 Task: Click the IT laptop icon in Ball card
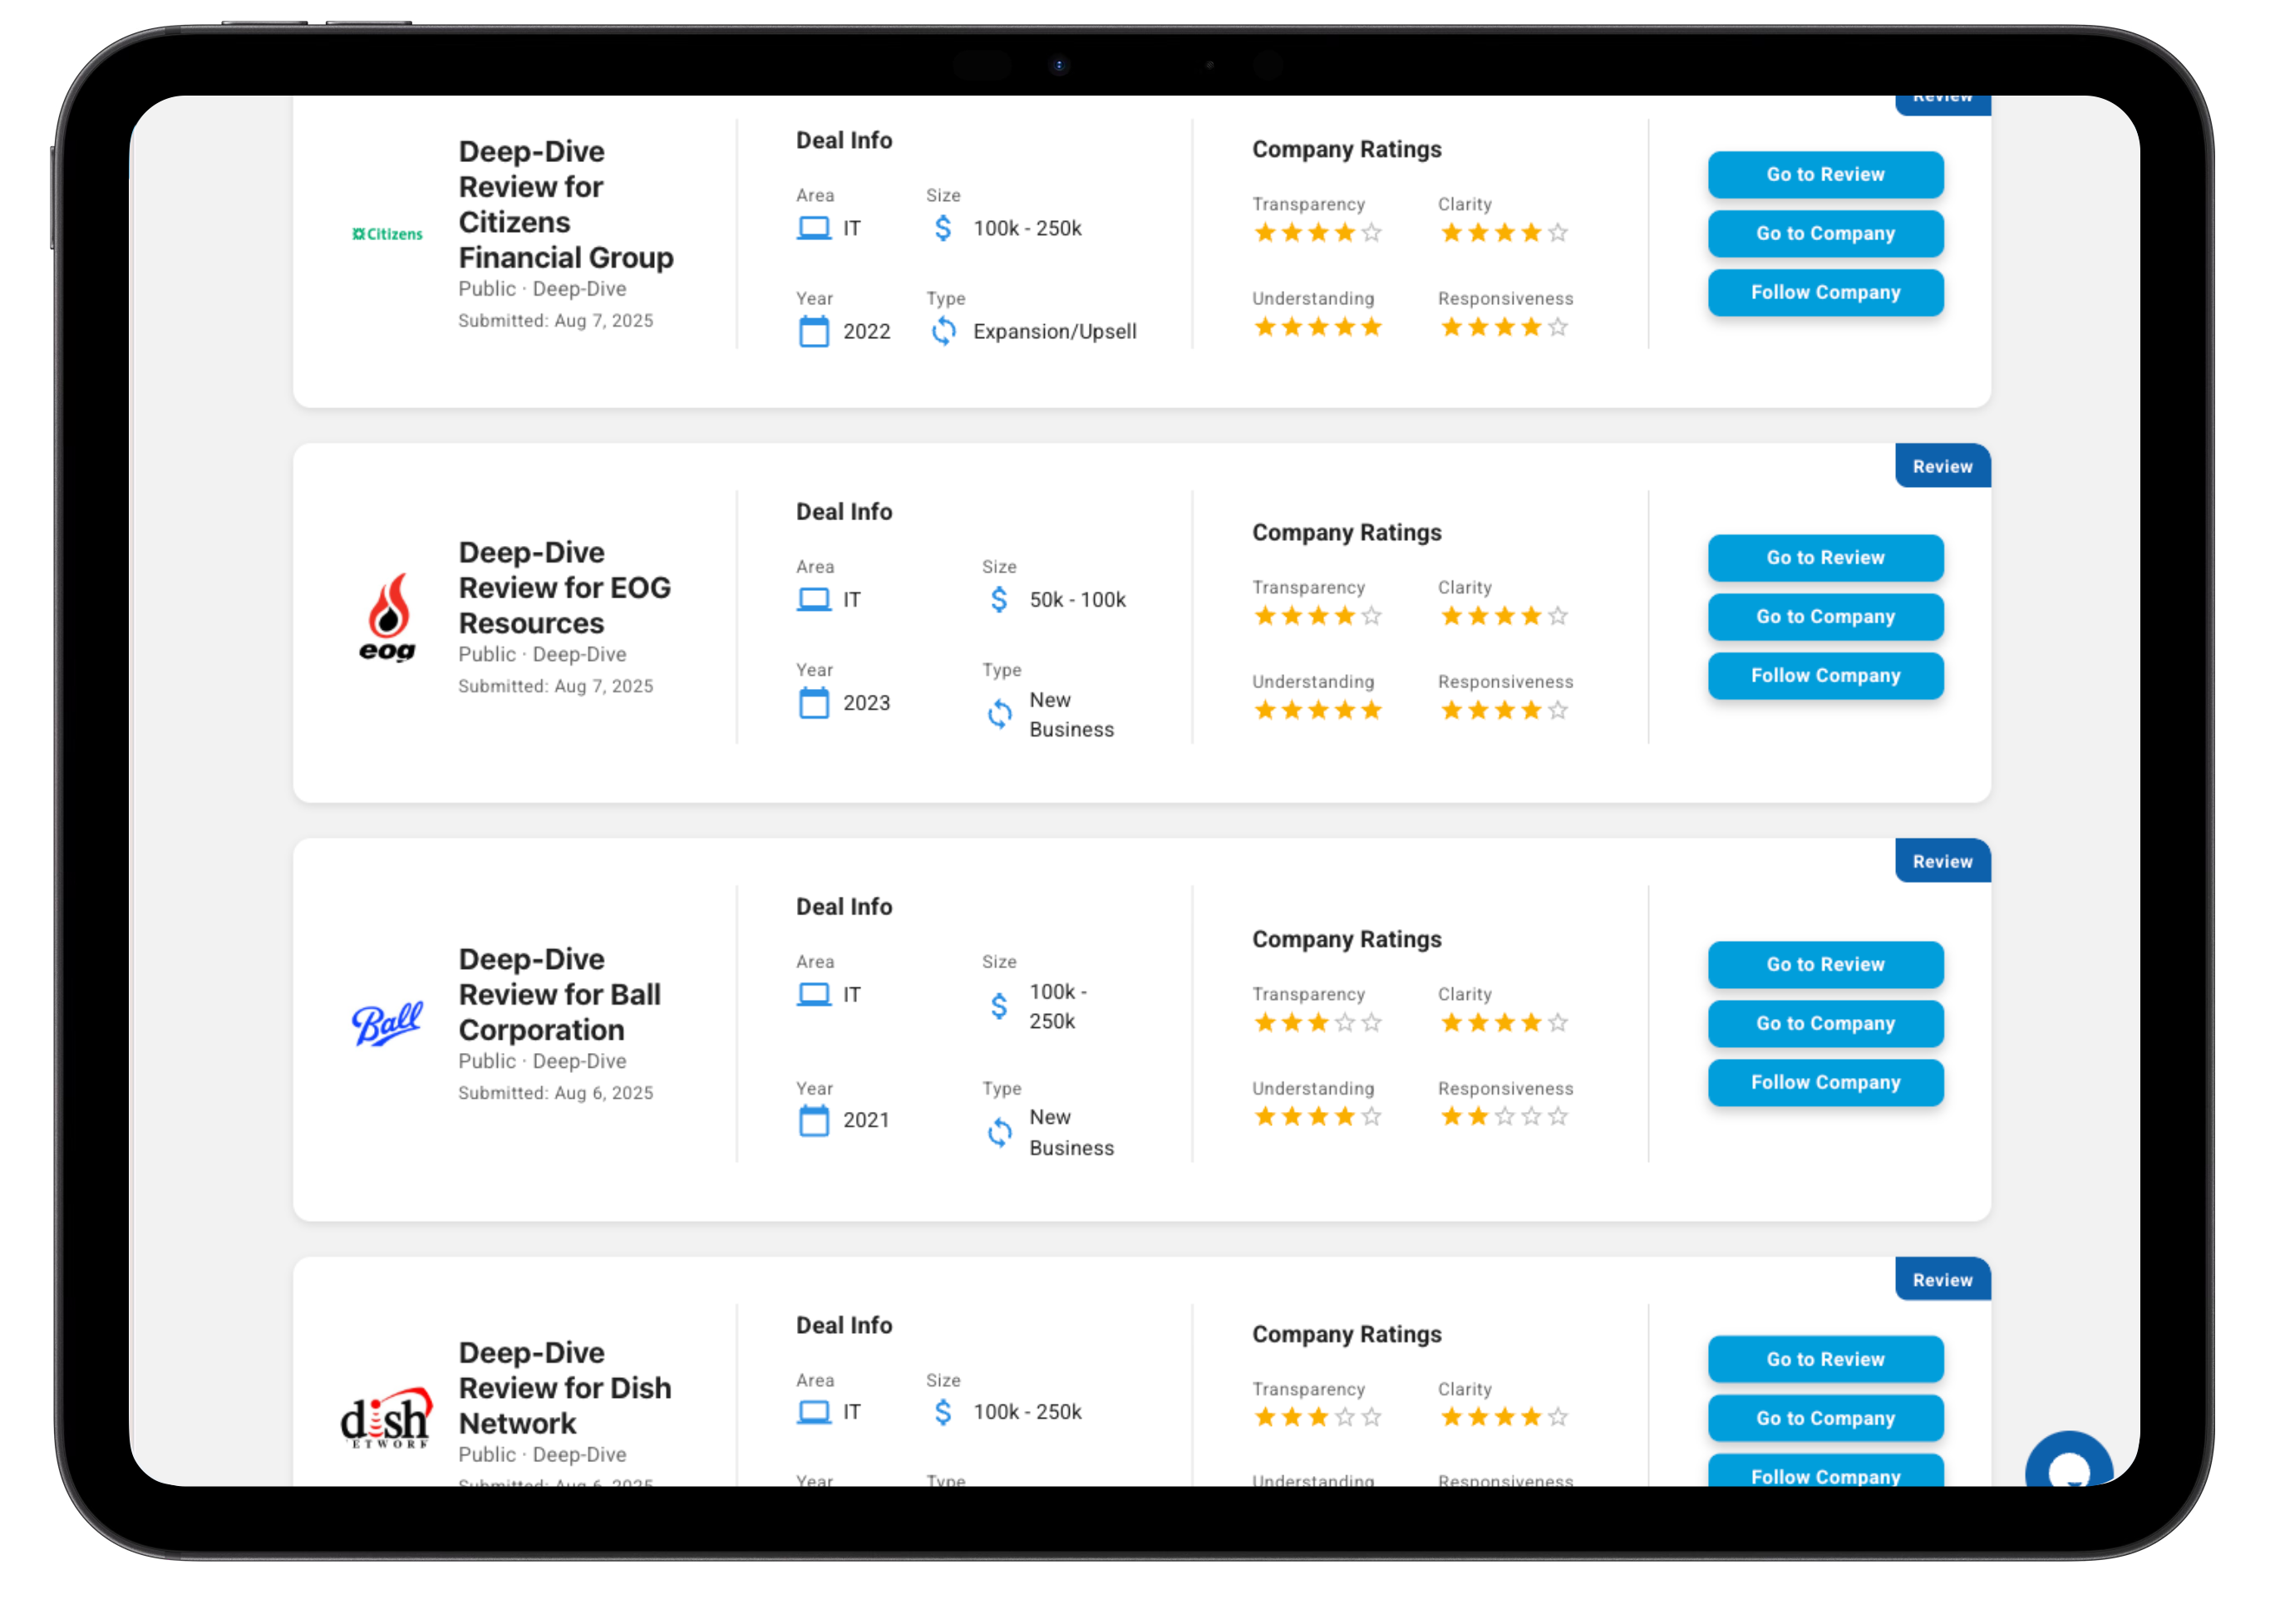[x=814, y=995]
